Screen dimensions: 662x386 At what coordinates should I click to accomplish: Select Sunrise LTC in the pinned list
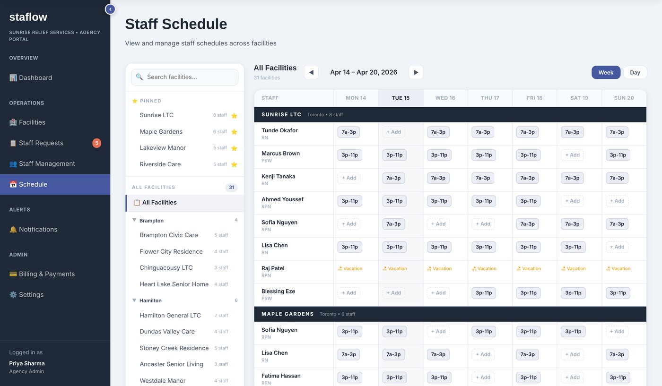coord(185,115)
